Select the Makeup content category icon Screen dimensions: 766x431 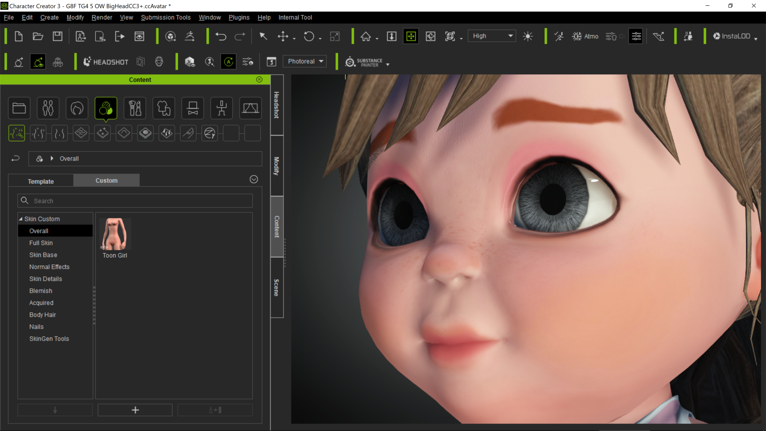coord(135,108)
